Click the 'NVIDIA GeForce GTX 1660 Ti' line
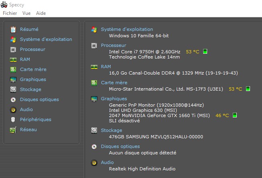This screenshot has height=178, width=262. coord(159,115)
